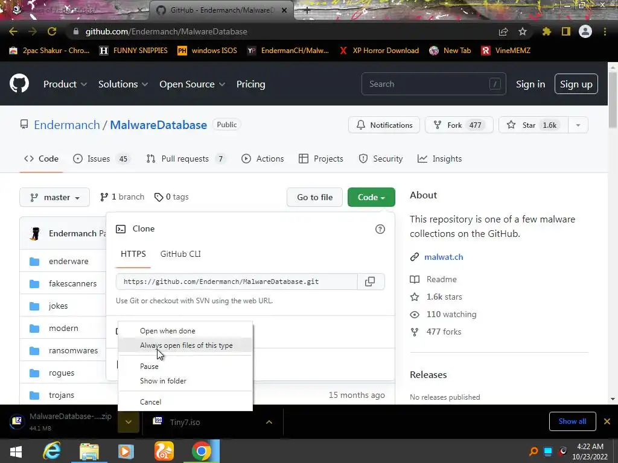Click the Sign in link
The height and width of the screenshot is (463, 618).
click(530, 84)
